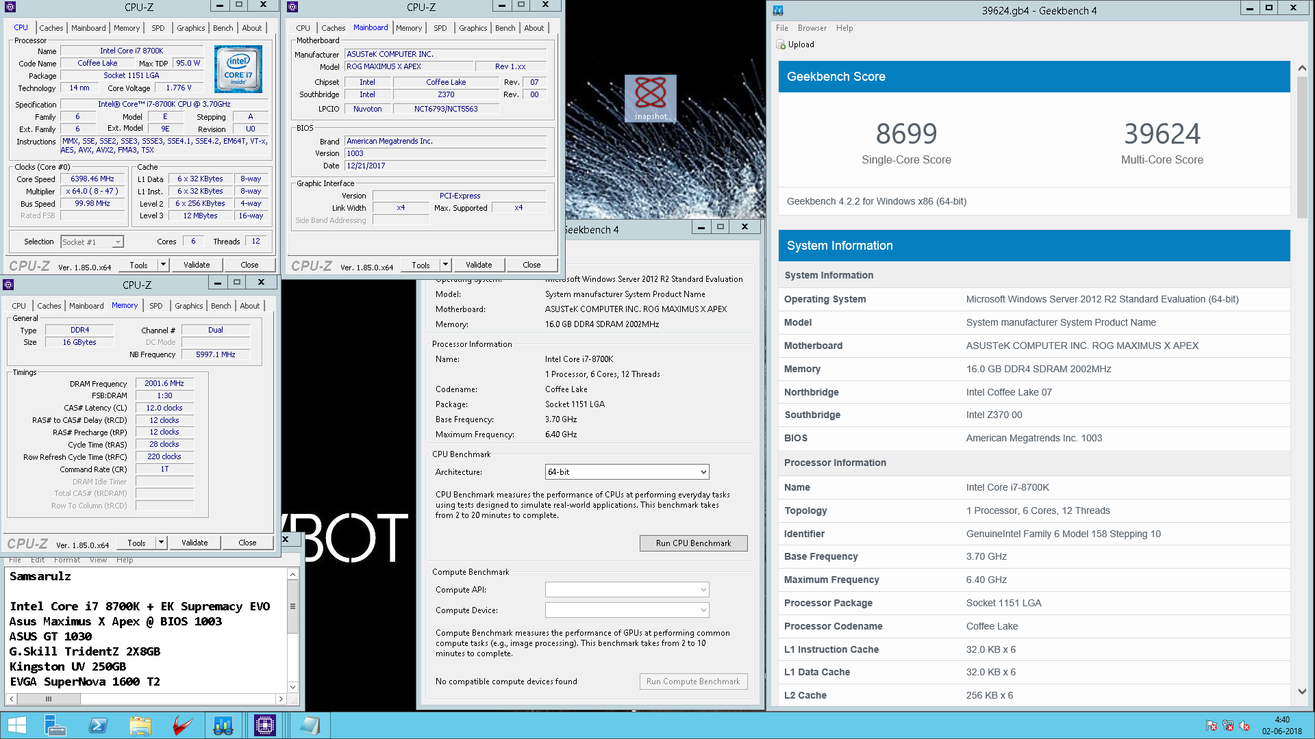Open Server Manager from the taskbar
Image resolution: width=1315 pixels, height=739 pixels.
coord(55,725)
